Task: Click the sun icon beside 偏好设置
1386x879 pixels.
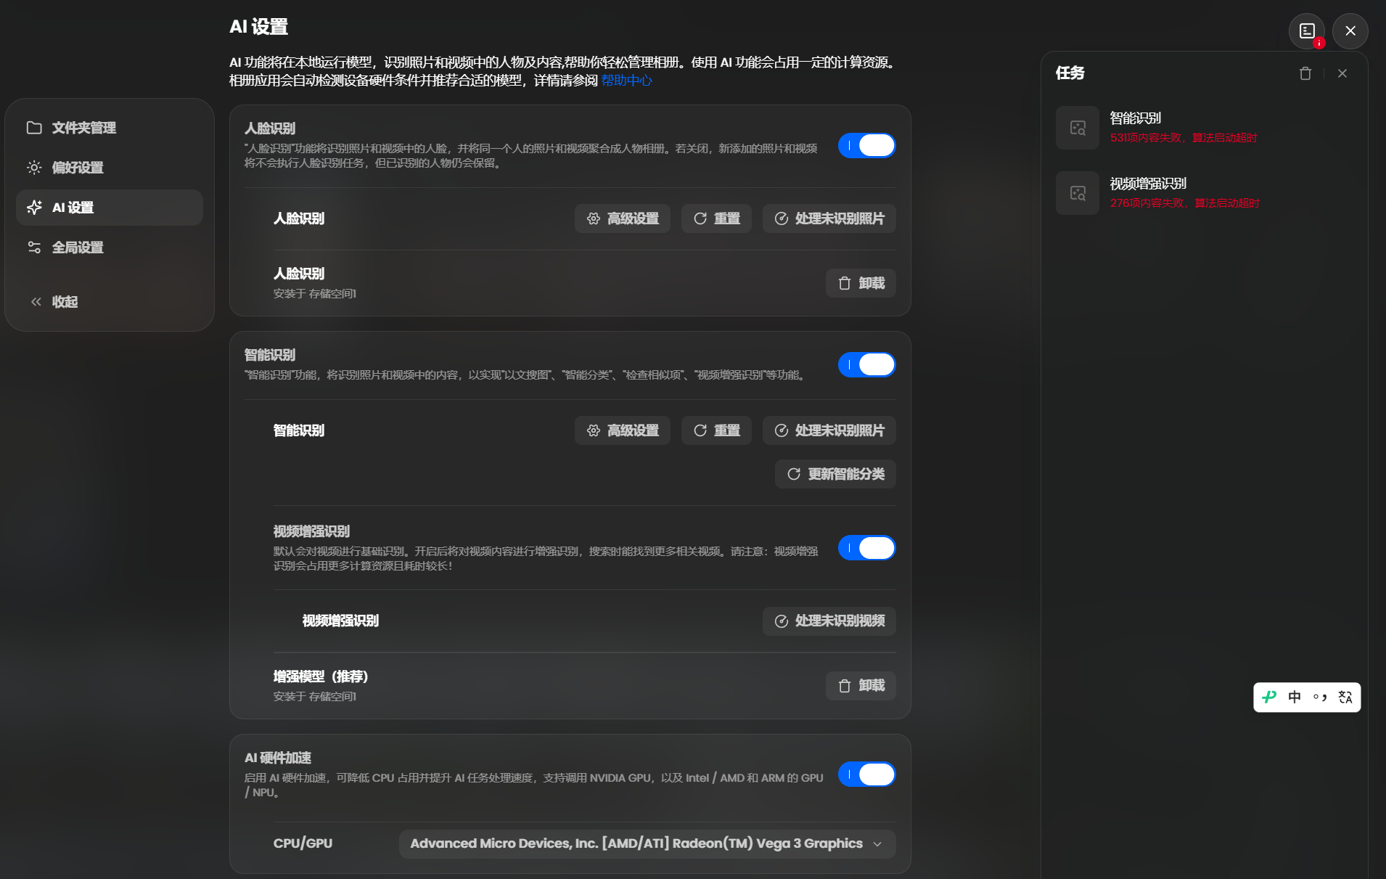Action: pos(34,168)
